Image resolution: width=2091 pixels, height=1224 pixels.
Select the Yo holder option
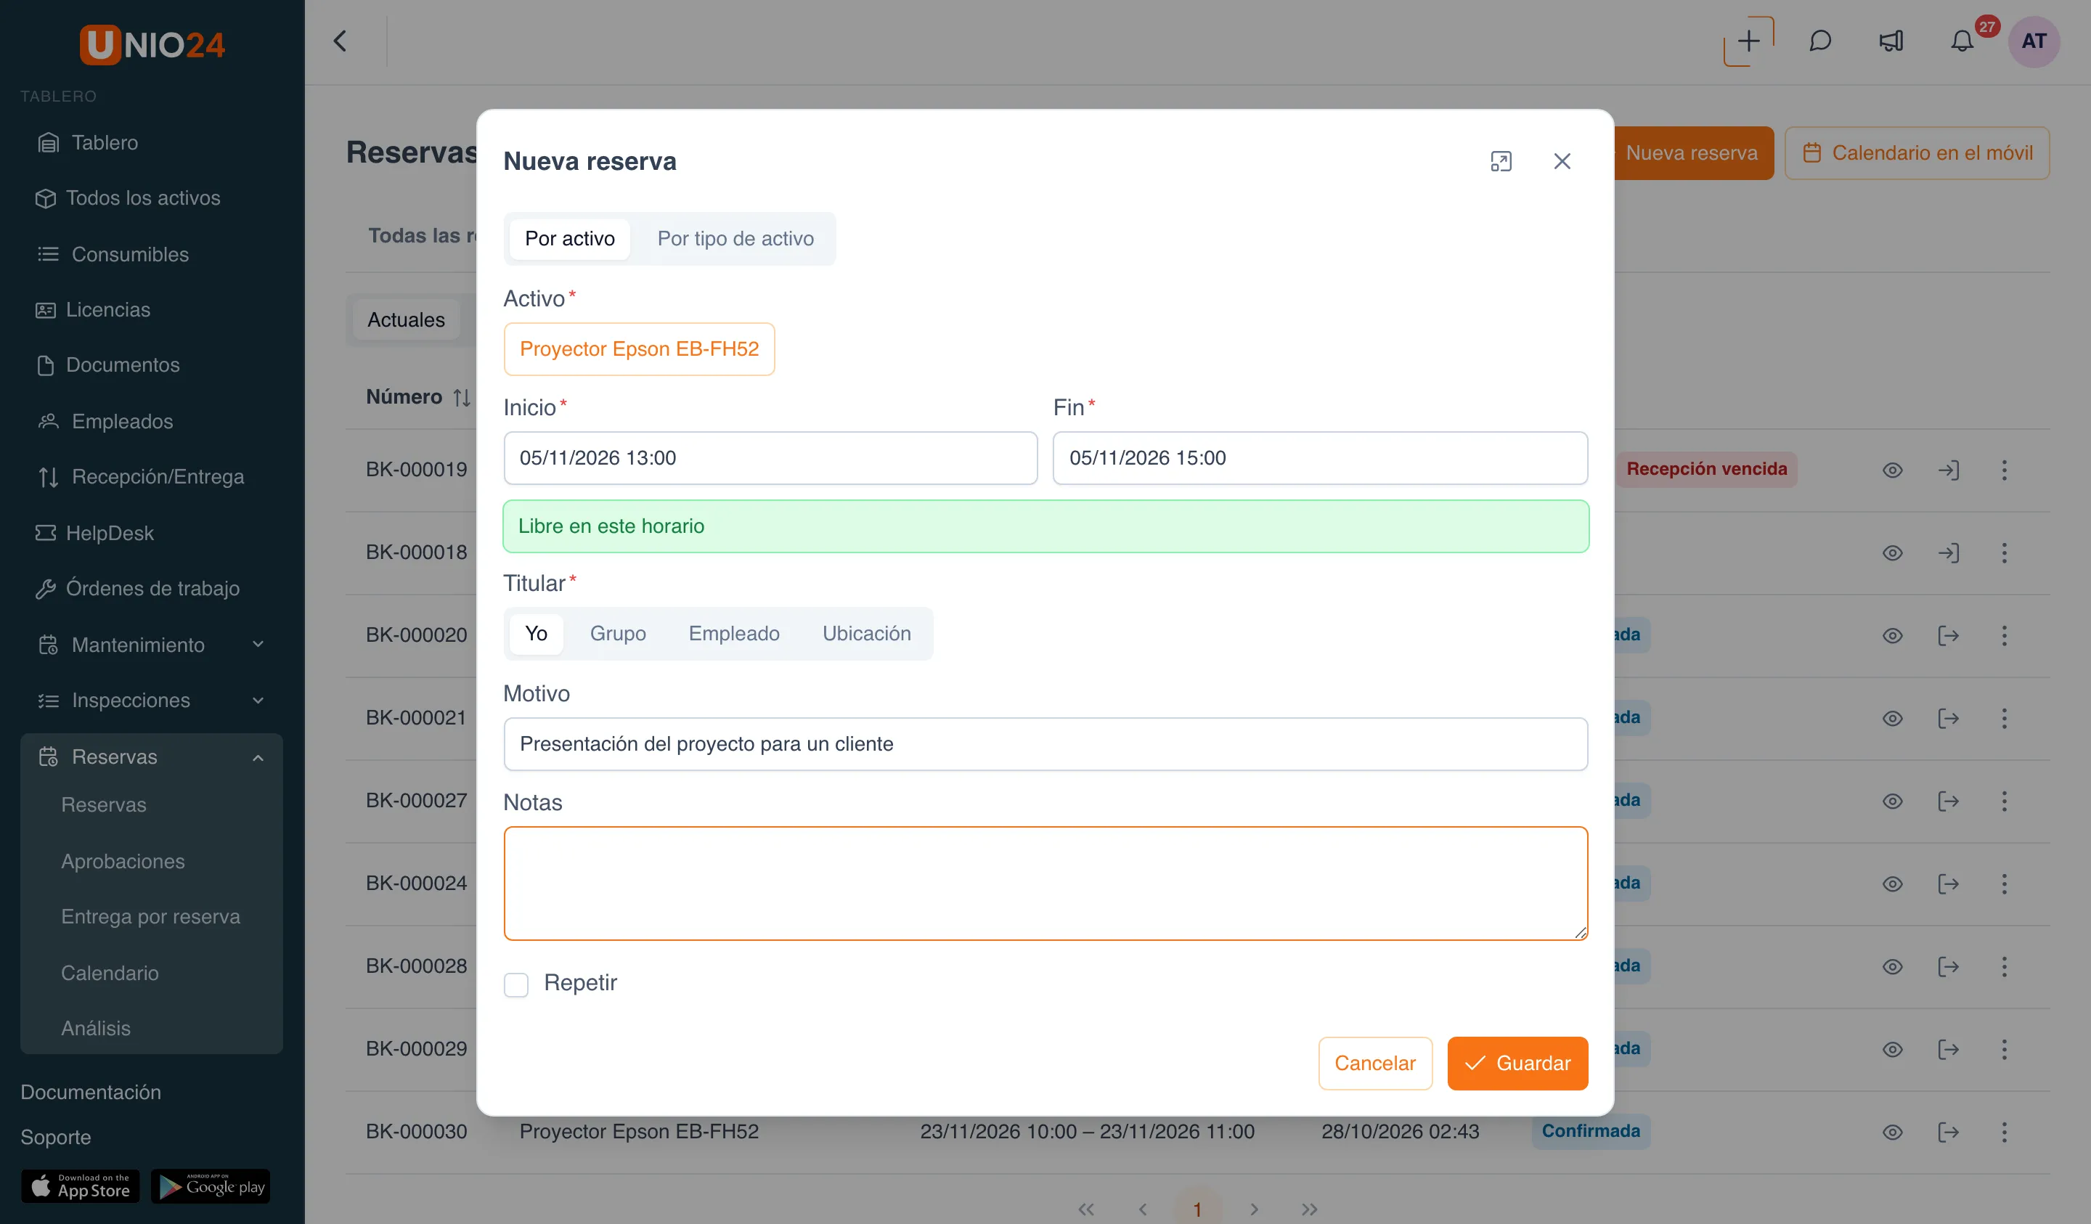[536, 634]
